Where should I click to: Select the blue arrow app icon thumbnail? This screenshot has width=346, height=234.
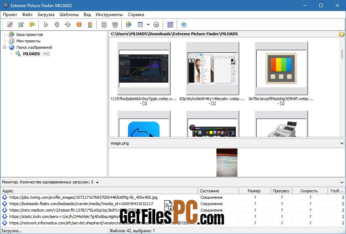coord(144,124)
